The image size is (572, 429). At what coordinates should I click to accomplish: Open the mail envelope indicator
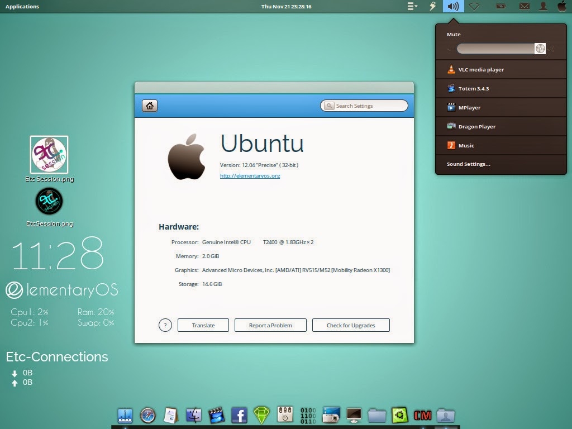tap(524, 6)
